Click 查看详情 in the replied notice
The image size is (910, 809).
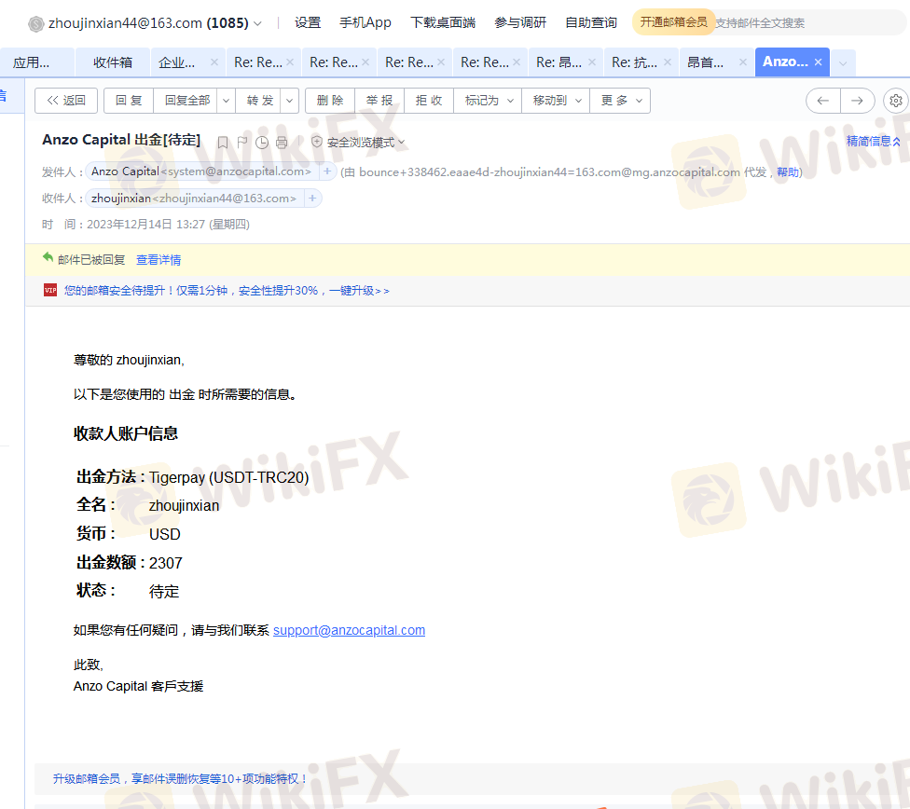click(x=159, y=259)
